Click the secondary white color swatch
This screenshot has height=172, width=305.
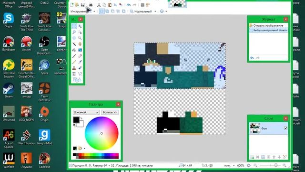(x=81, y=124)
